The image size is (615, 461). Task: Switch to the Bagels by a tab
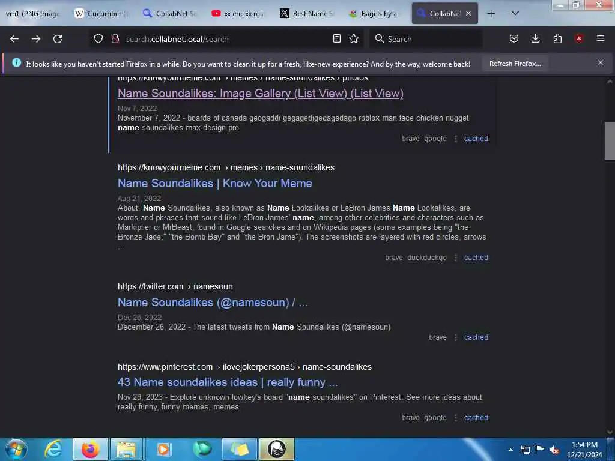(x=375, y=14)
